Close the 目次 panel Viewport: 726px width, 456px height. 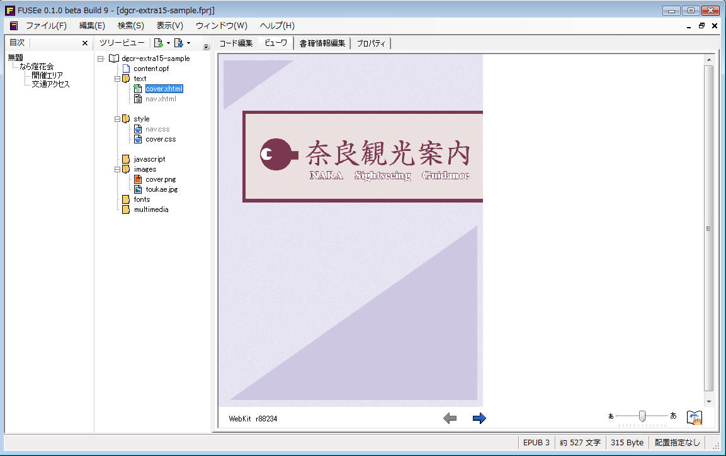85,43
